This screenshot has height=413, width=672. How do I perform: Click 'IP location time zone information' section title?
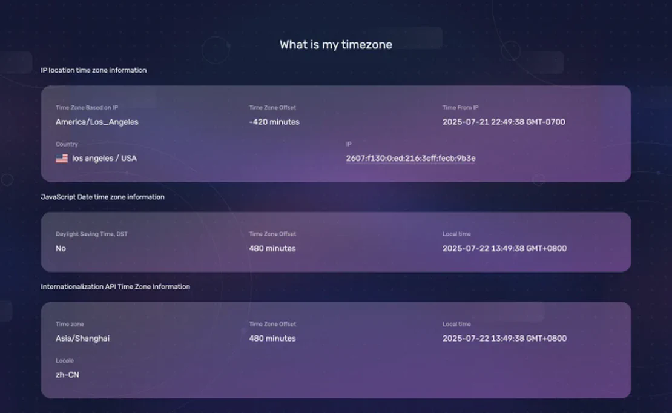click(93, 70)
